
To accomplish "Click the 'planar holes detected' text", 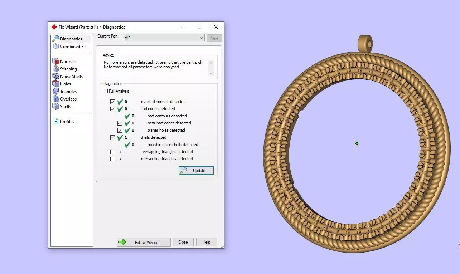I will coord(166,130).
